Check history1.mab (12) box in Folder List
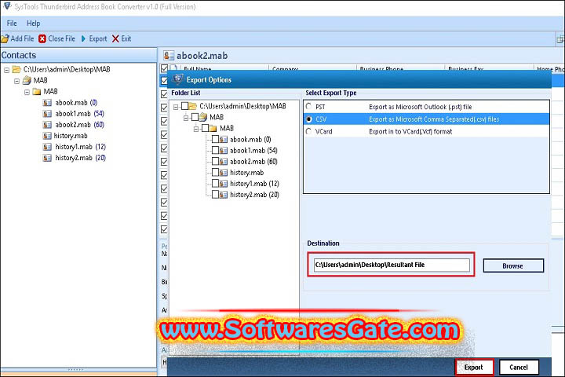This screenshot has height=377, width=565. point(215,183)
